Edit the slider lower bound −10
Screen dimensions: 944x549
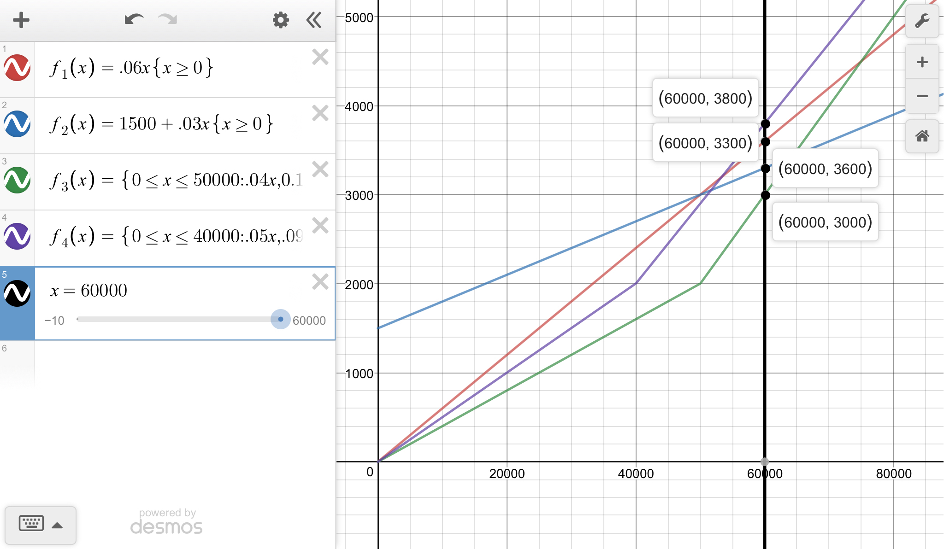[54, 321]
